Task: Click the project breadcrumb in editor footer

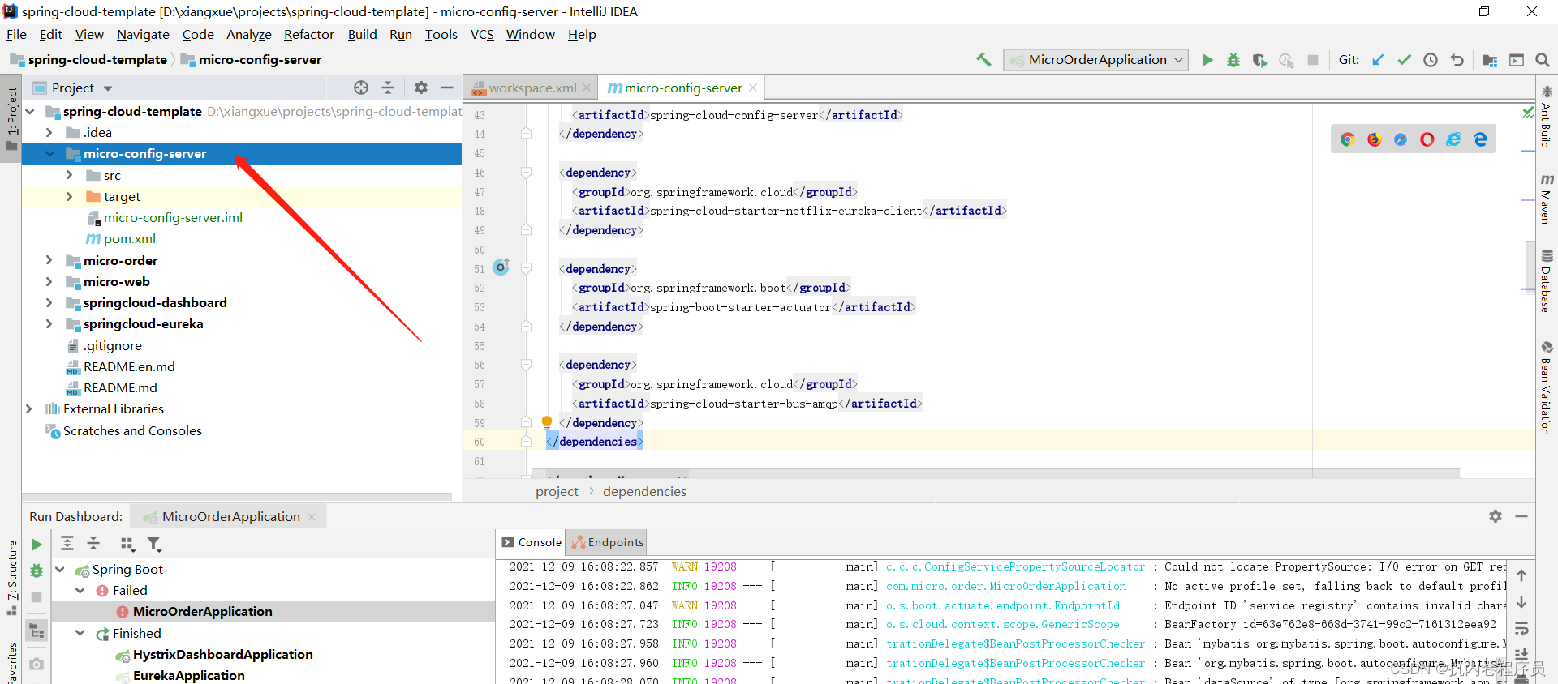Action: tap(557, 491)
